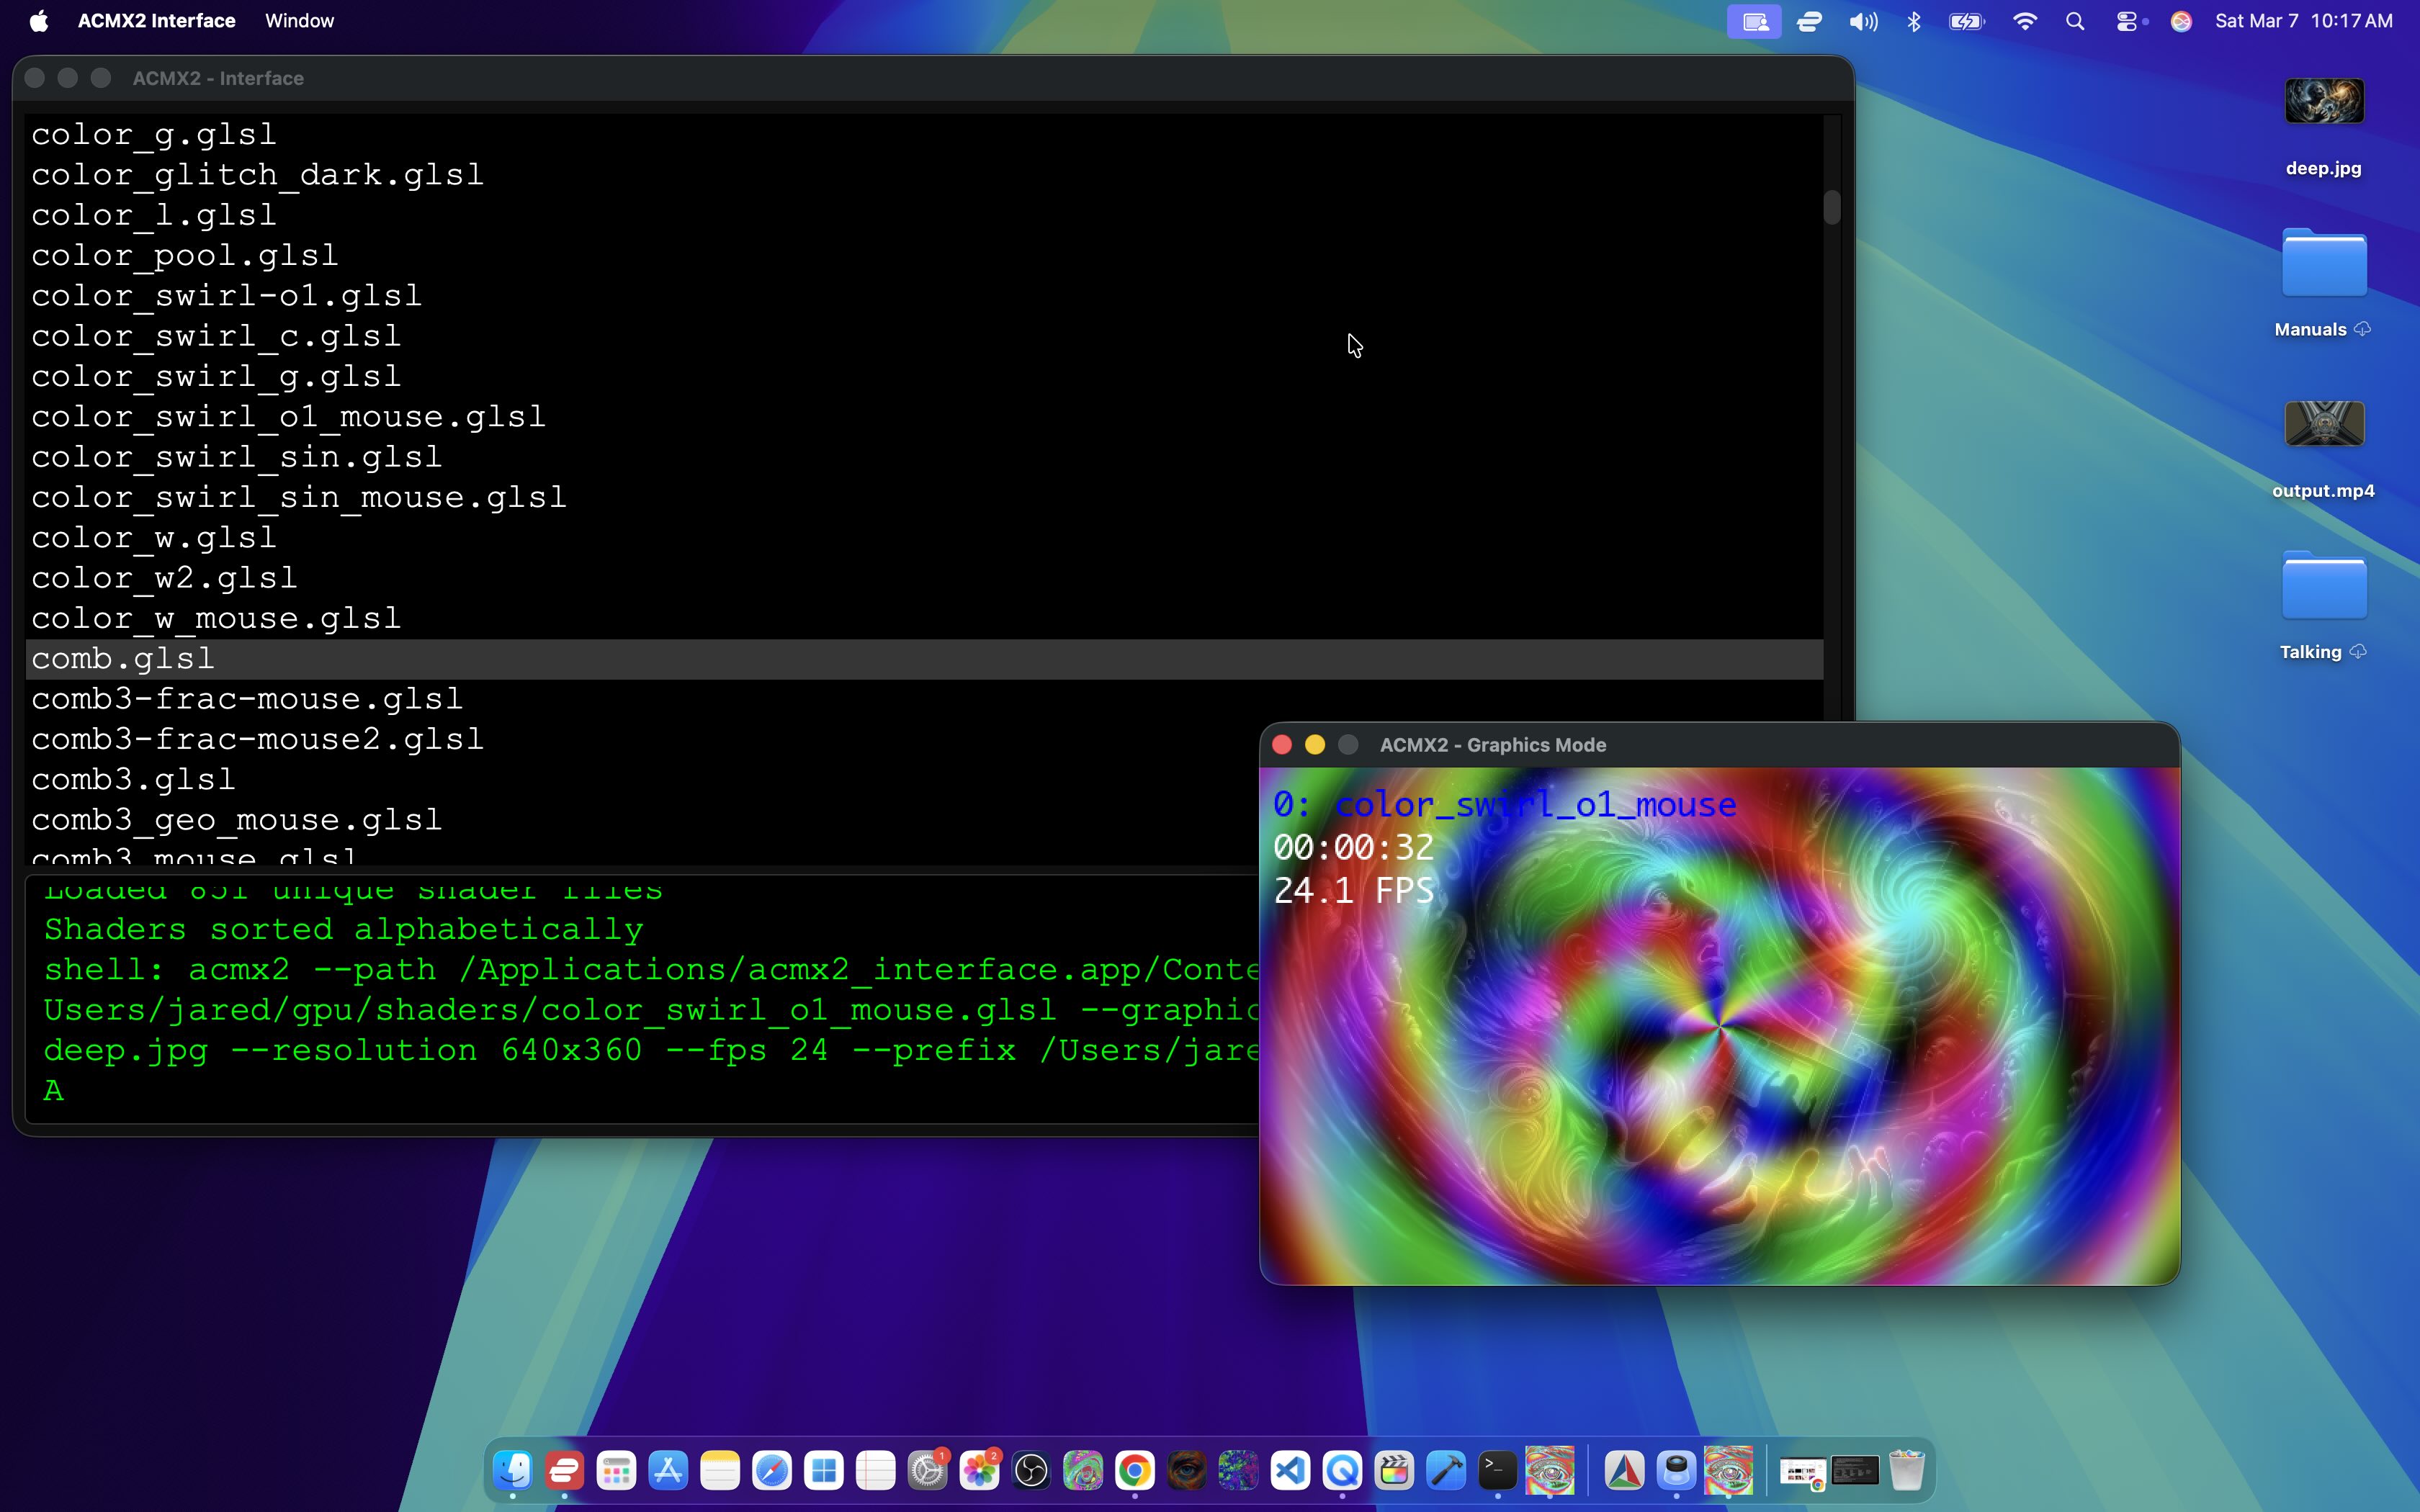The height and width of the screenshot is (1512, 2420).
Task: Choose comb3-frac-mouse2.glsl shader
Action: coord(642,739)
